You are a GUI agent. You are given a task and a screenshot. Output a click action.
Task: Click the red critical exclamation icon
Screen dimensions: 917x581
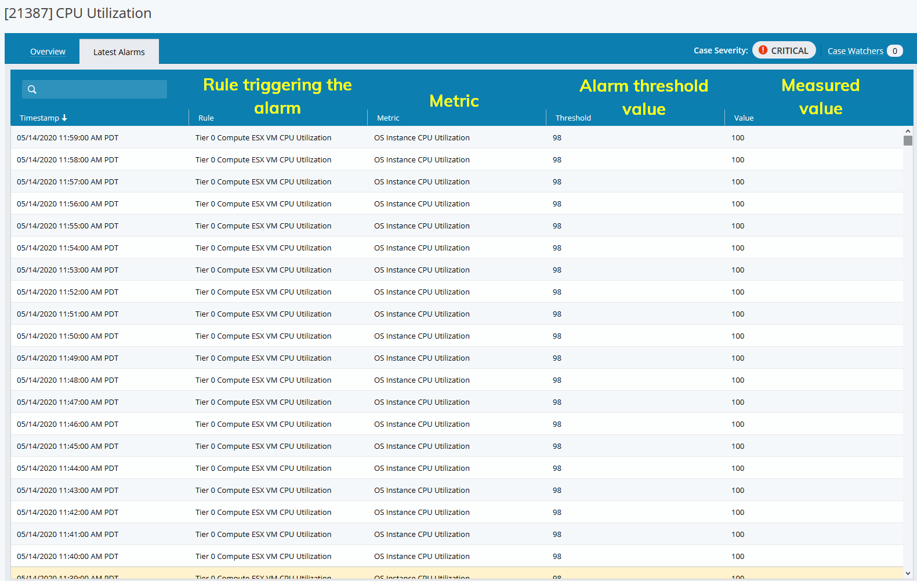coord(763,50)
